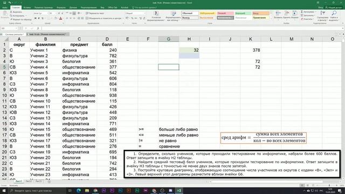
Task: Open Conditional Formatting (Условное форматирование)
Action: click(156, 16)
